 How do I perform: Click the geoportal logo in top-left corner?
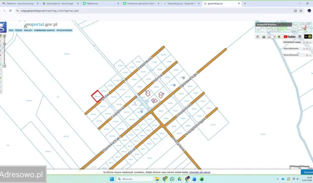[x=3, y=27]
